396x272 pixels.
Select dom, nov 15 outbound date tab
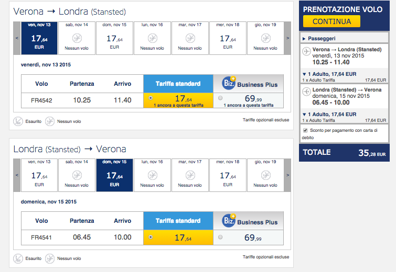coord(114,38)
